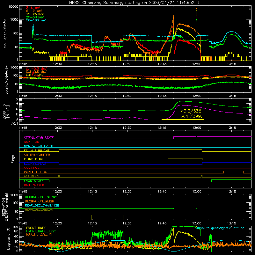The height and width of the screenshot is (255, 255).
Task: Select the 'BAD_PACKETS' flag label
Action: coord(35,185)
